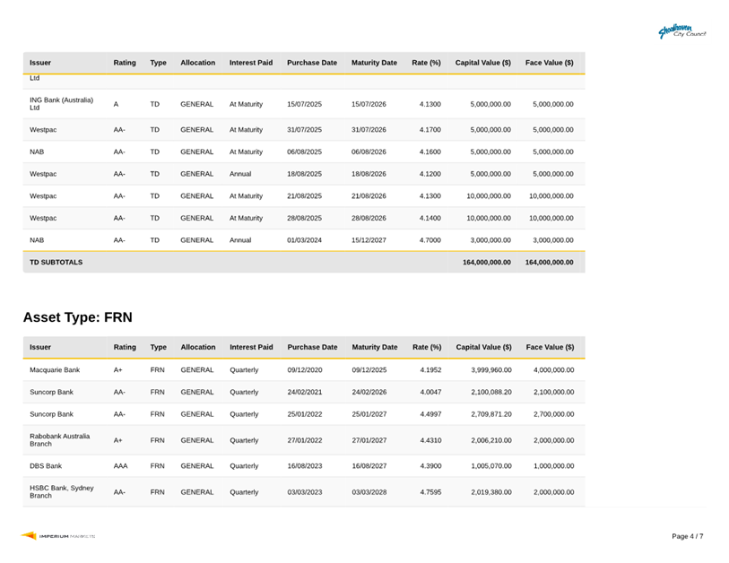Click the Interest Paid header in top table
729x563 pixels.
point(251,63)
